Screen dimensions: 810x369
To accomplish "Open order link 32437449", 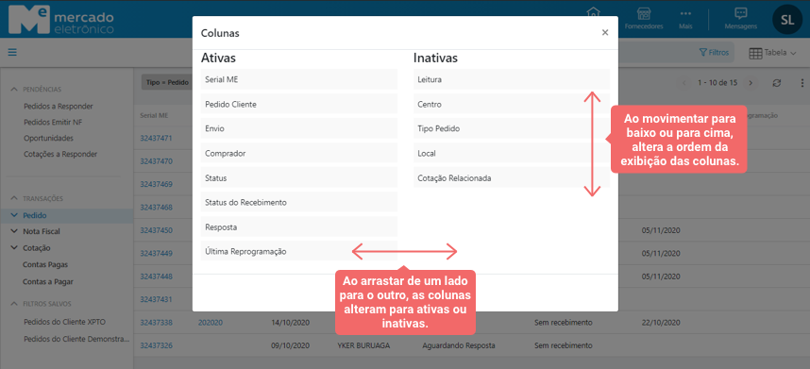I will coord(156,254).
